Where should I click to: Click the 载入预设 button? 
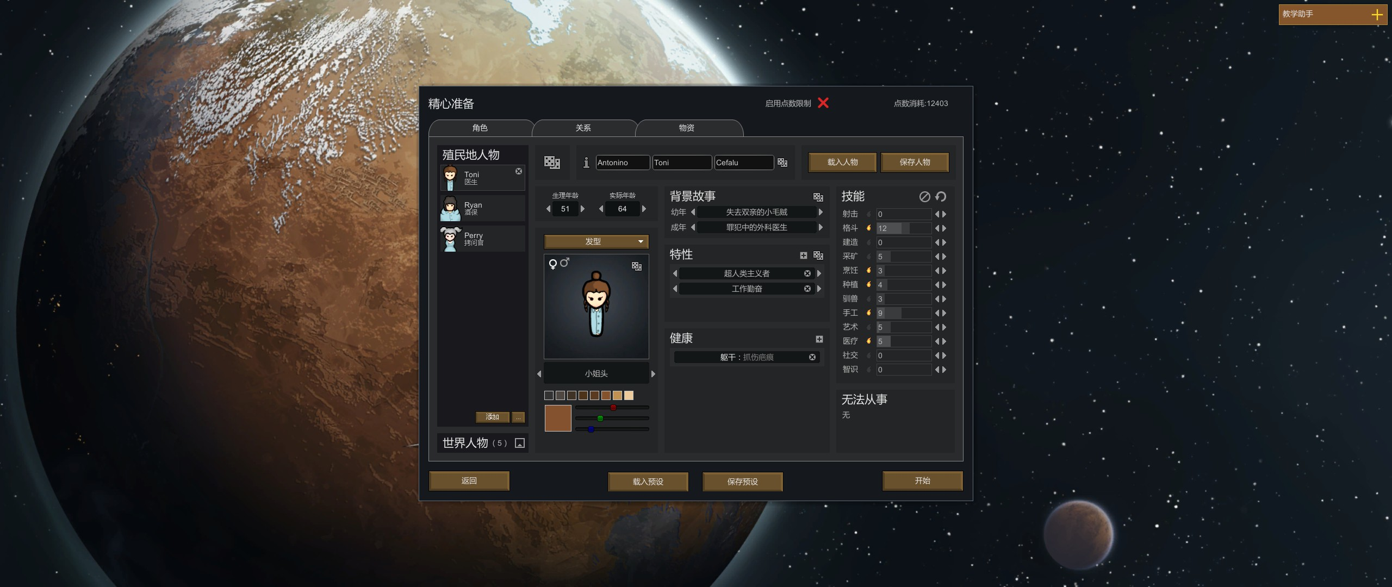tap(648, 482)
